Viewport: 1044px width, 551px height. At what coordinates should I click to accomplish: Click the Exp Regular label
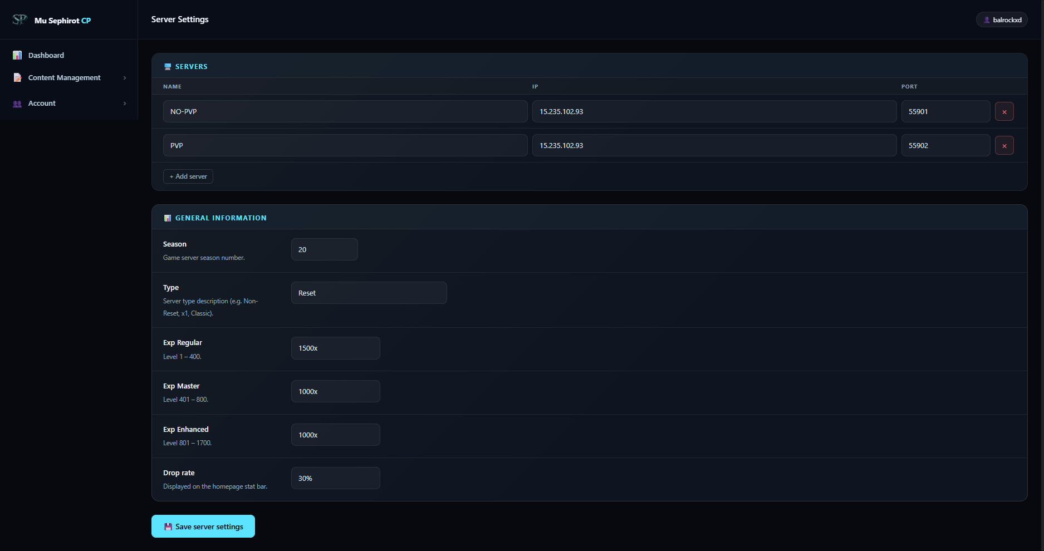pyautogui.click(x=183, y=343)
